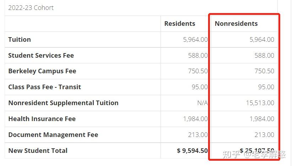The image size is (293, 166).
Task: Click the Tuition row label
Action: (x=20, y=40)
